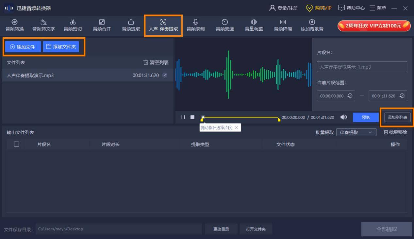
Task: Reset the segment start time with its clock icon
Action: click(x=350, y=96)
